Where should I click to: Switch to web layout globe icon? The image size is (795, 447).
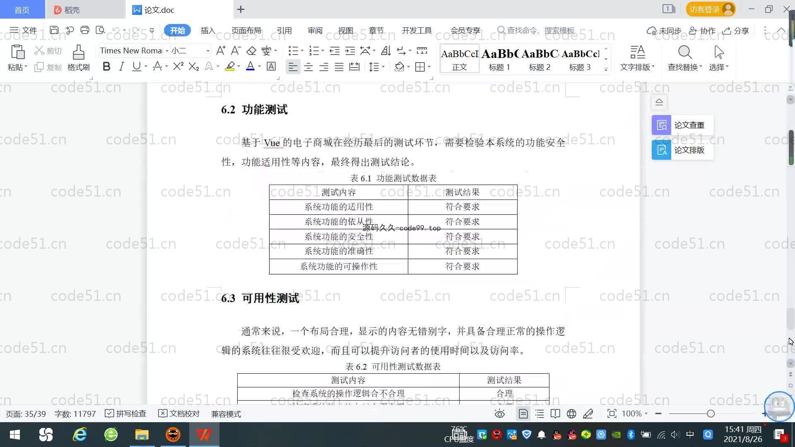pyautogui.click(x=571, y=414)
